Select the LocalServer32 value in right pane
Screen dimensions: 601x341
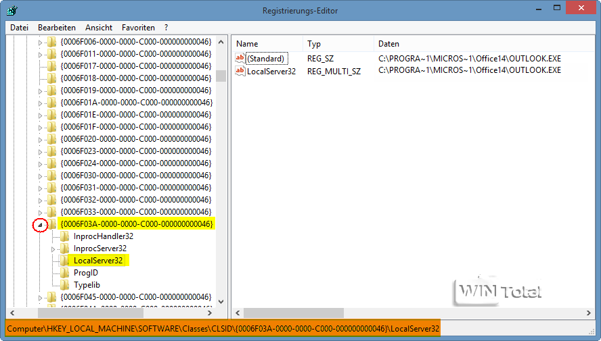(271, 71)
